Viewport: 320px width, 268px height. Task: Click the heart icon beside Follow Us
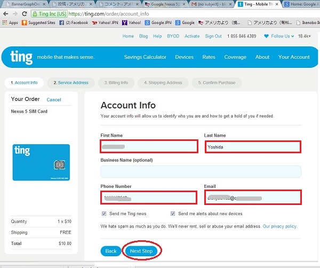point(266,36)
